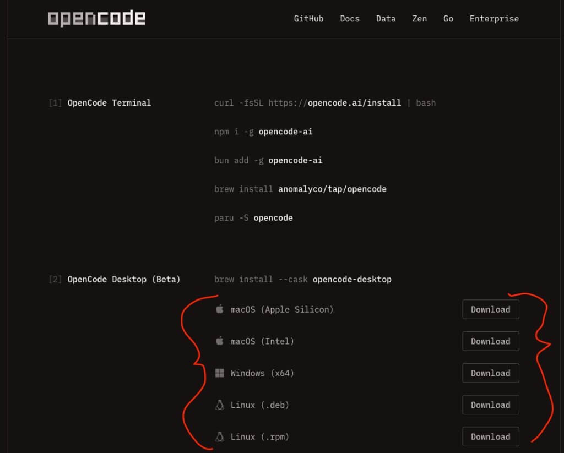Download the Windows (x64) installer
This screenshot has width=564, height=453.
tap(491, 373)
